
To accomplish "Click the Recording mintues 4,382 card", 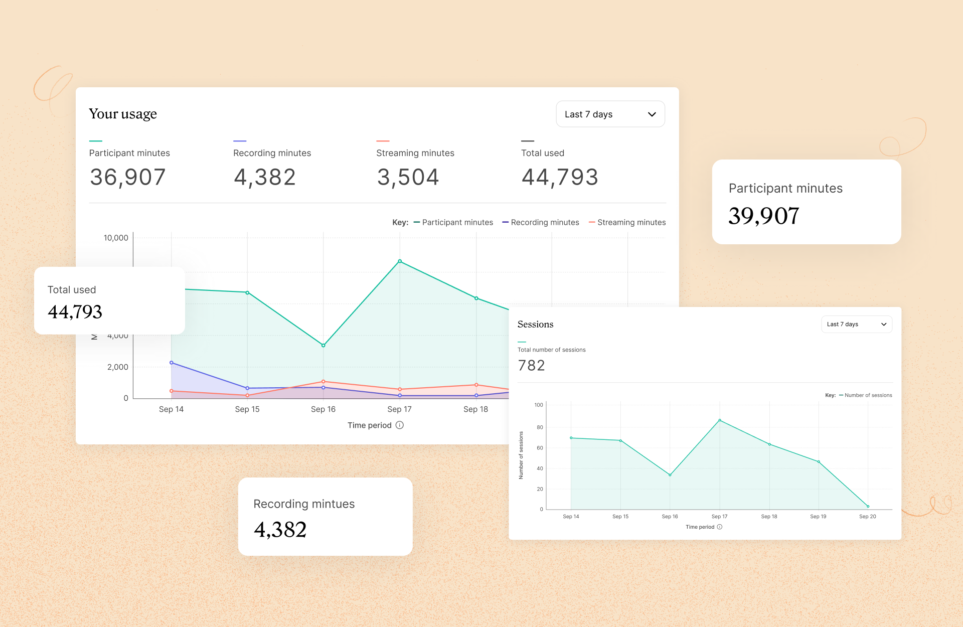I will (325, 517).
